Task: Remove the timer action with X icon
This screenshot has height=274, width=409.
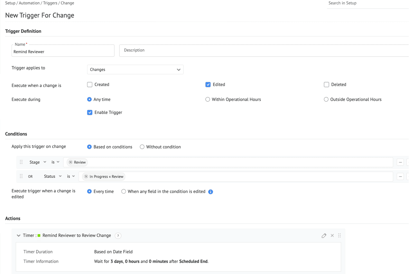Action: (x=332, y=235)
